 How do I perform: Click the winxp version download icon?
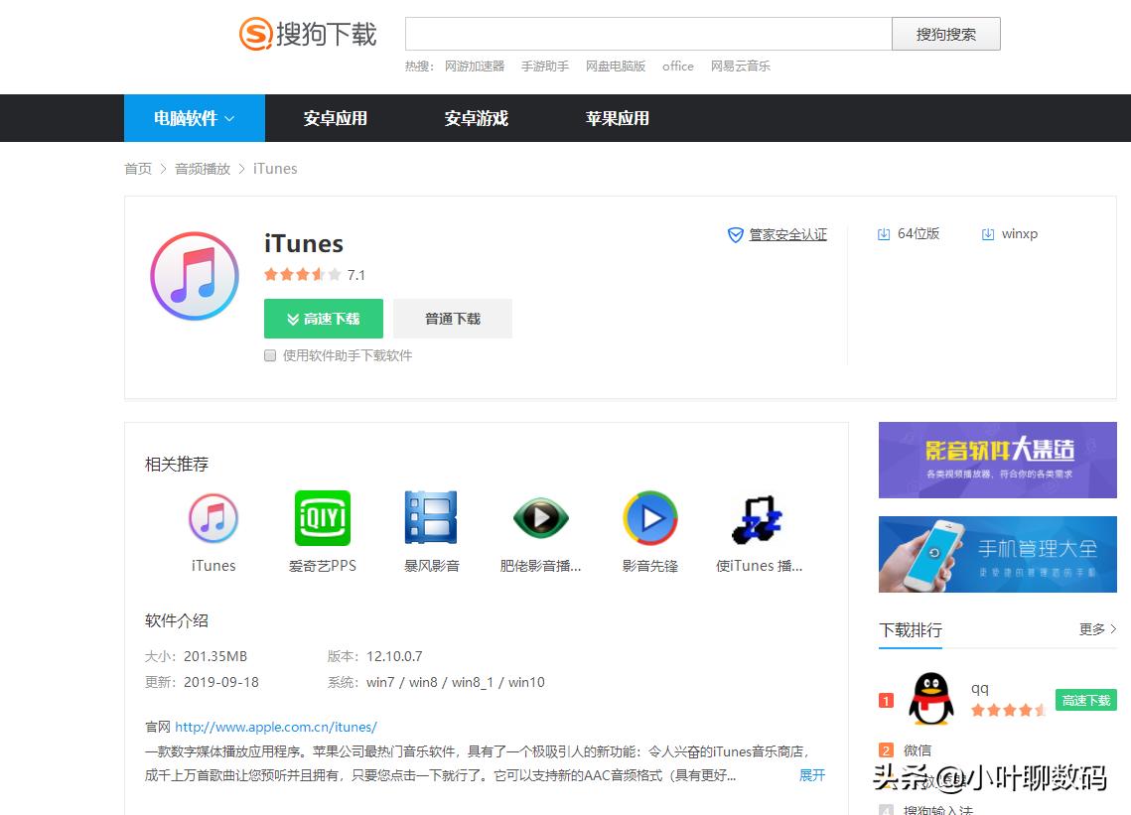[988, 233]
